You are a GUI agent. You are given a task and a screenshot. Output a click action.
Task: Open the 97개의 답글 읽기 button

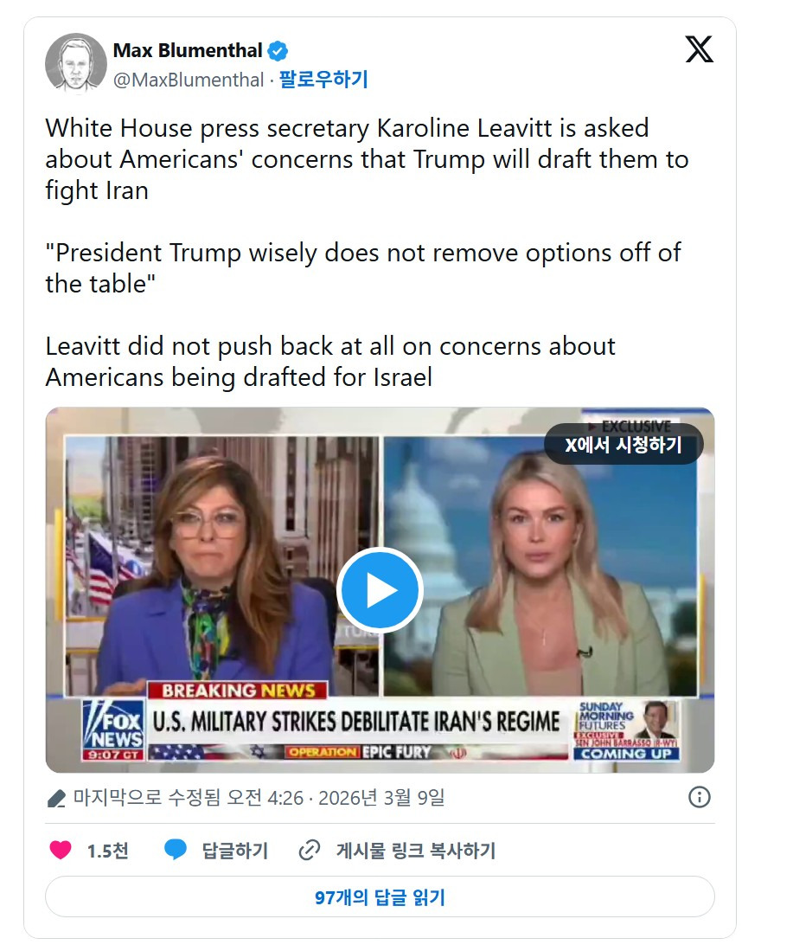click(x=381, y=897)
